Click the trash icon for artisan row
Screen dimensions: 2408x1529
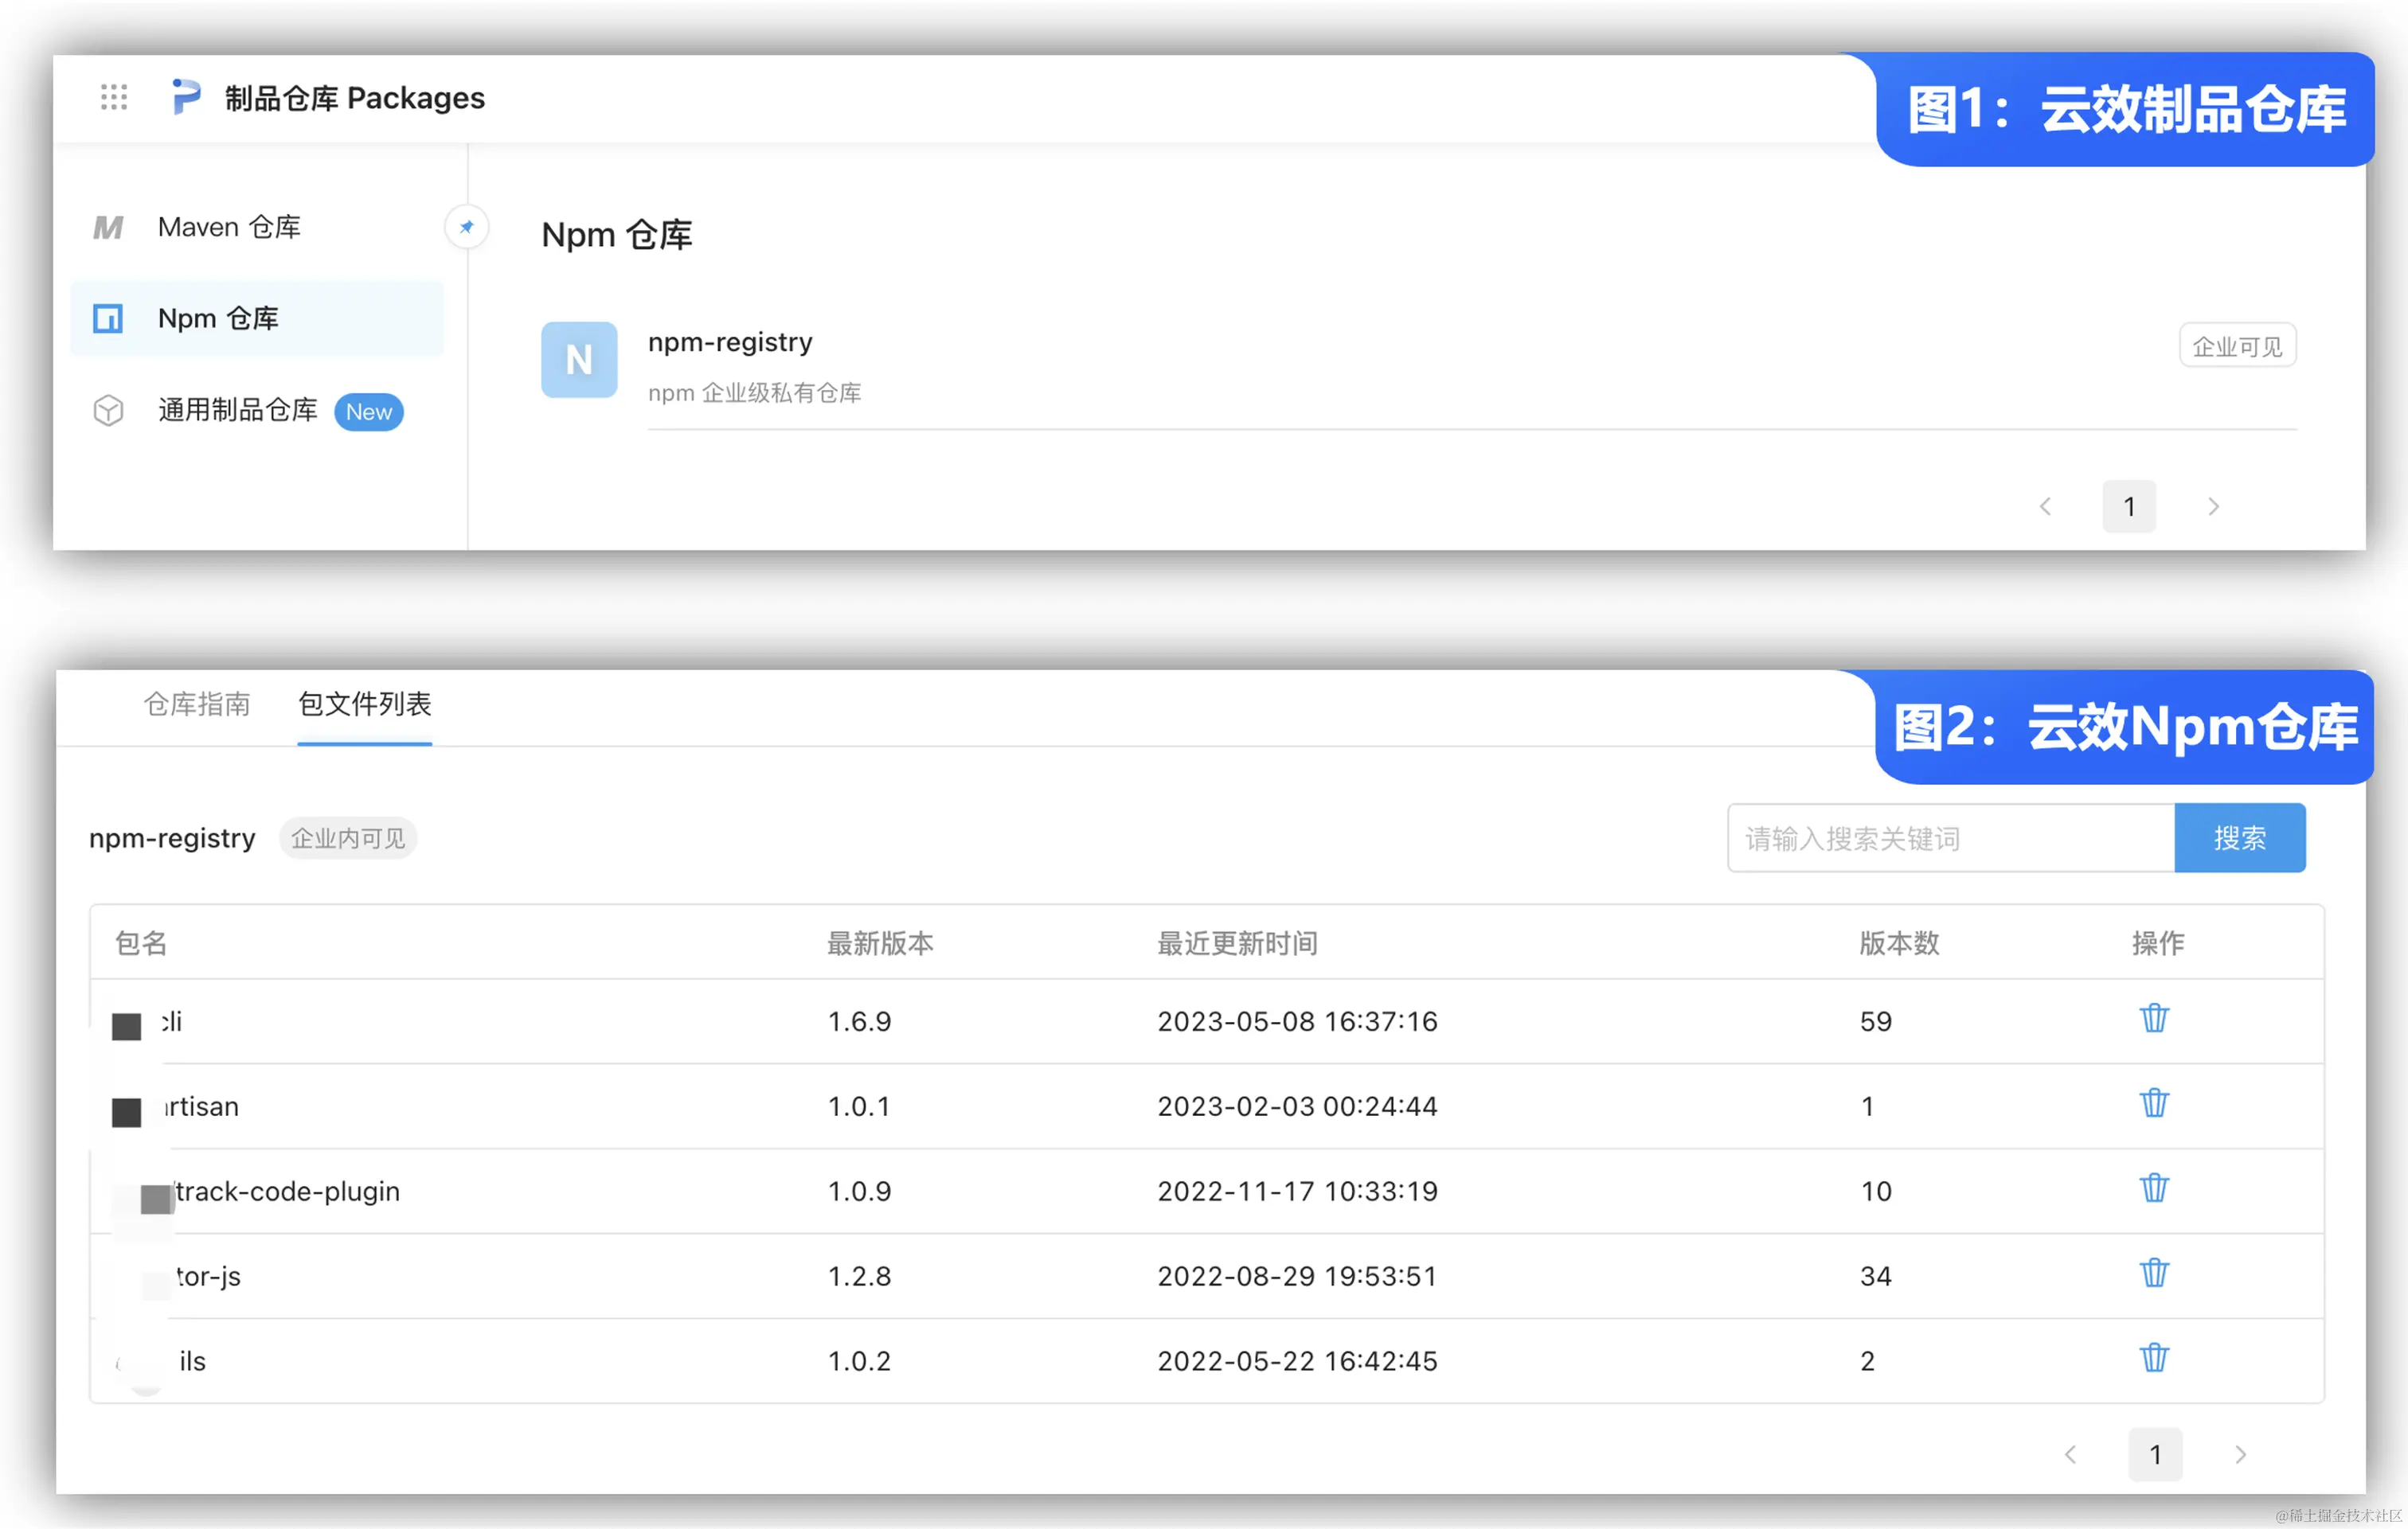click(2154, 1104)
